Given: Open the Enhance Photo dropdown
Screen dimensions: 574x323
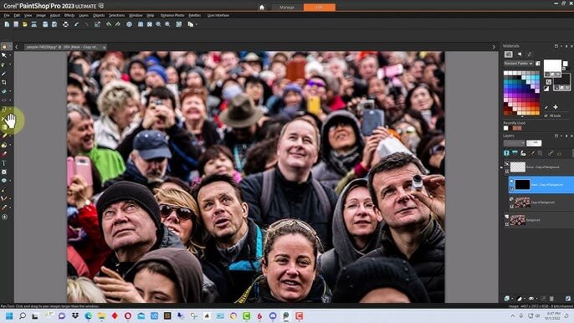Looking at the screenshot, I should [x=172, y=15].
